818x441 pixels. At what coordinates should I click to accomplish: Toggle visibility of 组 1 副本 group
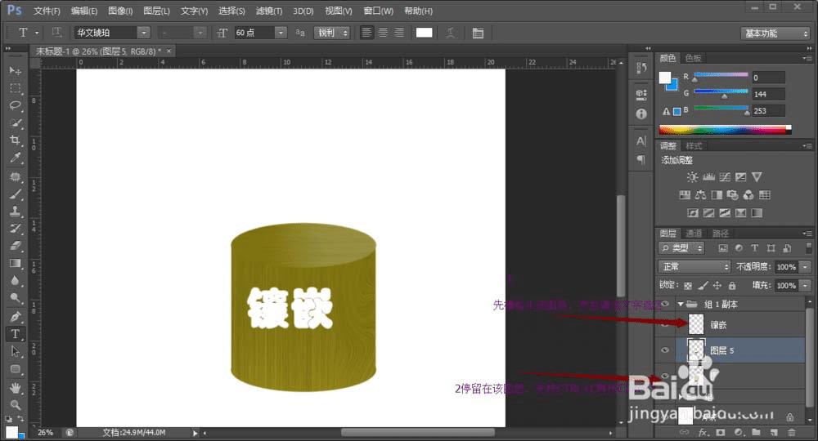(665, 304)
